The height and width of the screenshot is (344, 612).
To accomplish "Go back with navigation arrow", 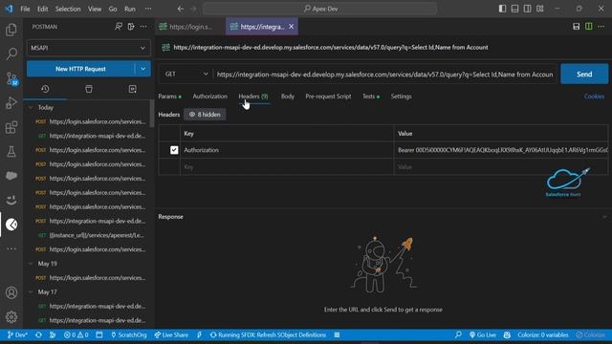I will (181, 9).
